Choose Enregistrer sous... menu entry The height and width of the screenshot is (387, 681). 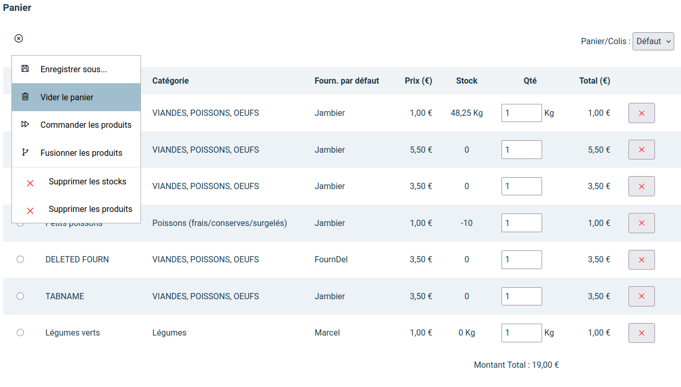(x=76, y=69)
